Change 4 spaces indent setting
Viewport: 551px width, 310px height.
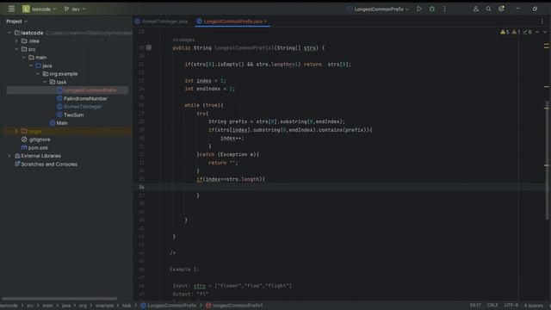pos(533,305)
